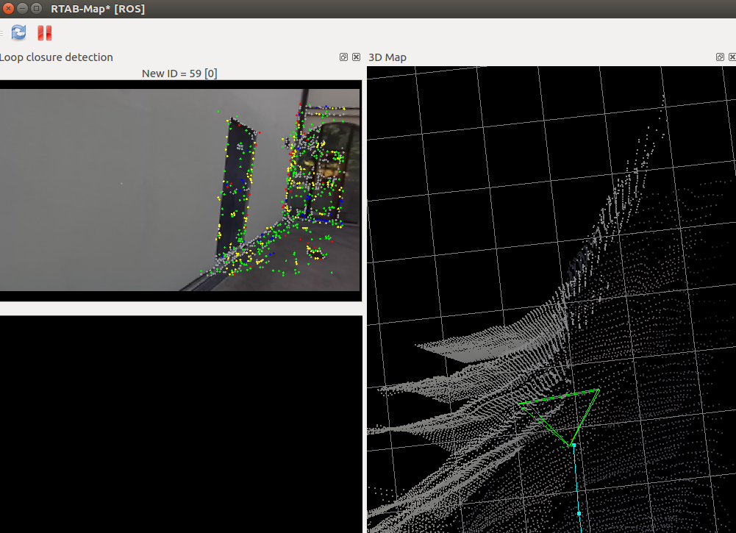
Task: Click the toolbar drag handle grip
Action: [2, 33]
